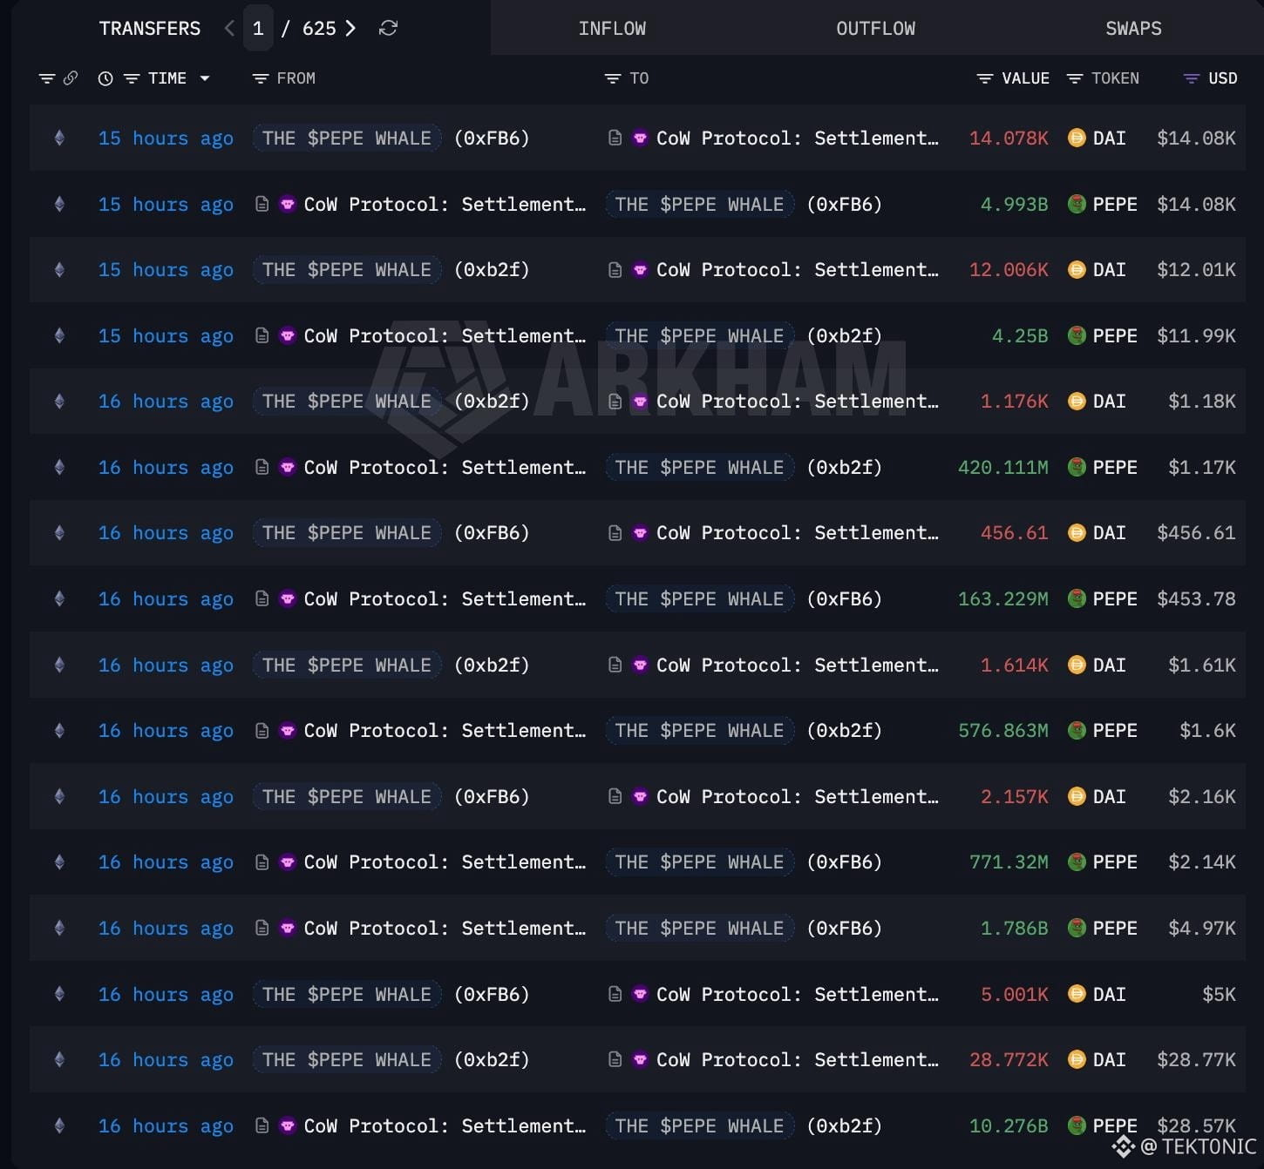Click the contract document icon in the 1.786B PEPE row
The height and width of the screenshot is (1169, 1264).
pos(262,928)
